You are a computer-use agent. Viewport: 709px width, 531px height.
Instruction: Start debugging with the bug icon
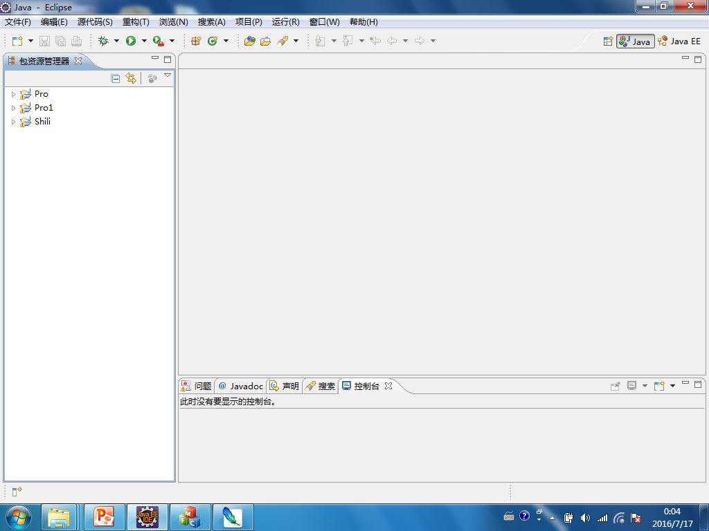tap(104, 41)
